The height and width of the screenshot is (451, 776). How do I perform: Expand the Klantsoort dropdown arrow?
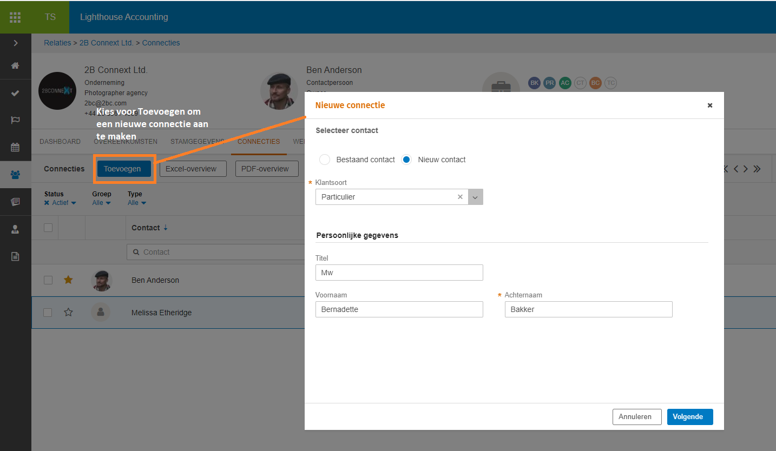coord(475,197)
